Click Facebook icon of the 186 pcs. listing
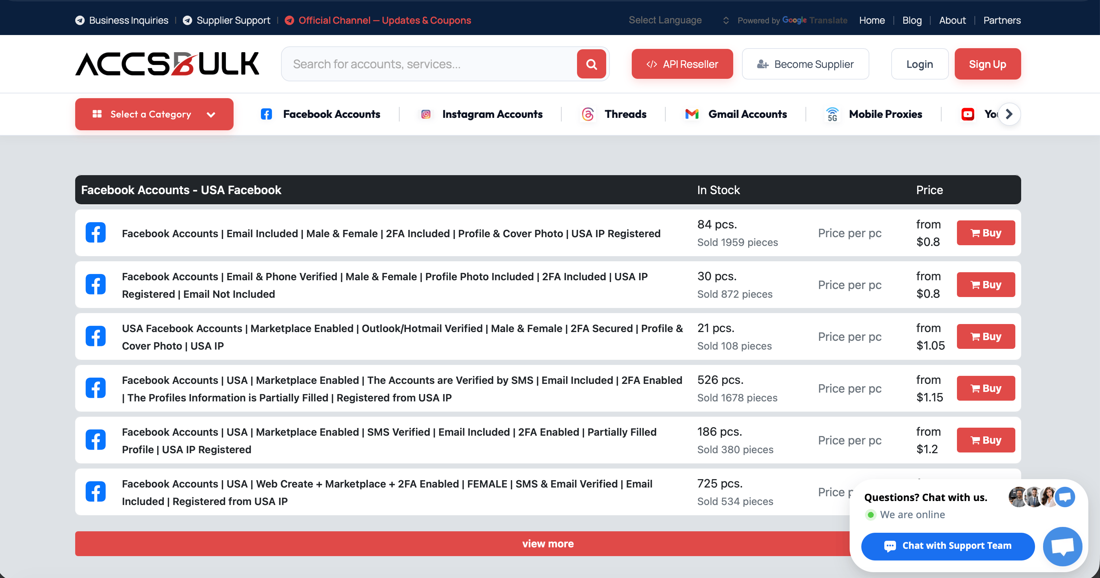The height and width of the screenshot is (578, 1100). [x=96, y=440]
